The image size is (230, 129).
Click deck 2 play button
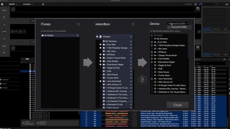[4, 53]
